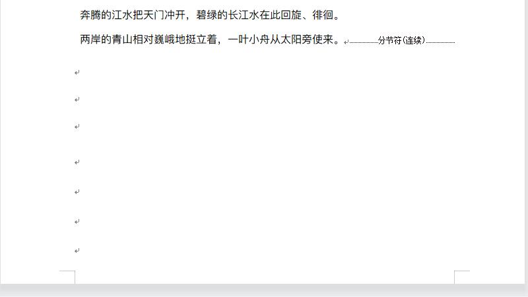Image resolution: width=528 pixels, height=297 pixels.
Task: Click on the word 巍峨
Action: click(164, 40)
